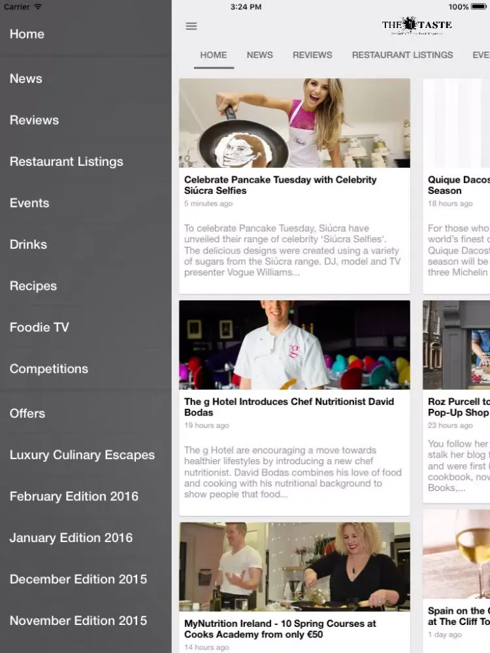490x653 pixels.
Task: Tap the Carrier label in status bar
Action: pos(17,7)
